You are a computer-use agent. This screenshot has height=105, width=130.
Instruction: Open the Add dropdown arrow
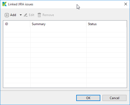[21, 15]
